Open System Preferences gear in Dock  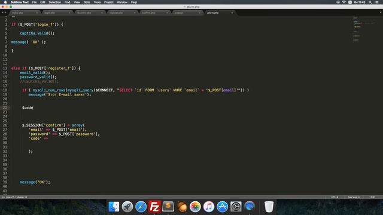click(236, 207)
